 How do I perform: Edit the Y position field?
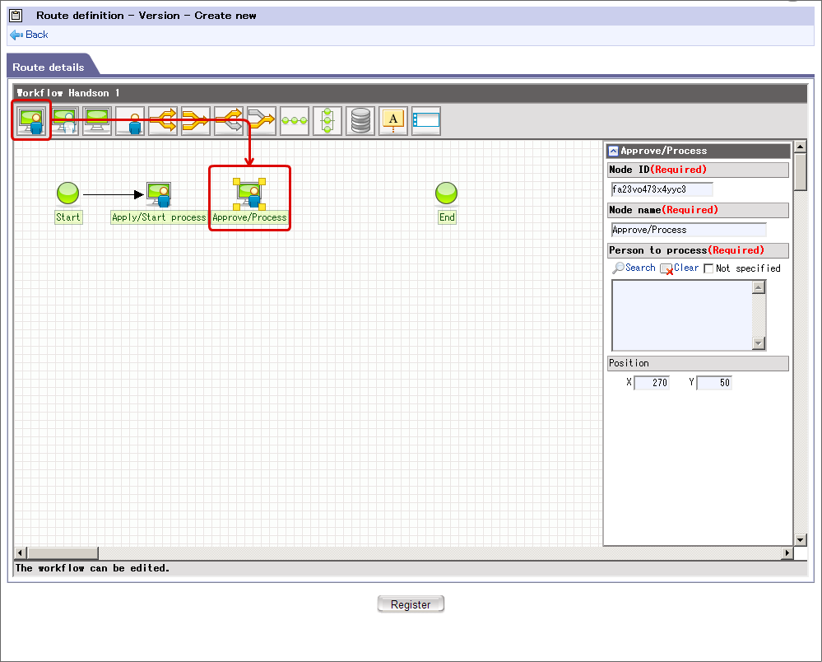pos(714,382)
